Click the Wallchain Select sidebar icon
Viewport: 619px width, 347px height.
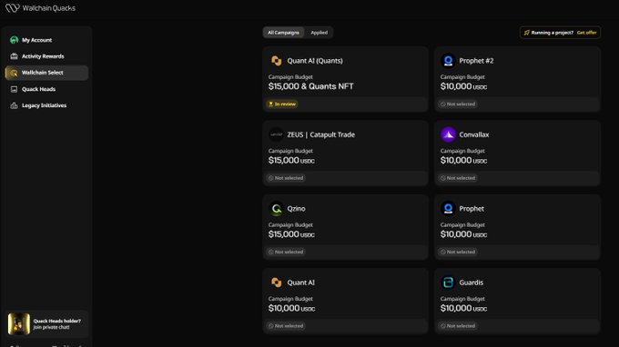(x=15, y=73)
